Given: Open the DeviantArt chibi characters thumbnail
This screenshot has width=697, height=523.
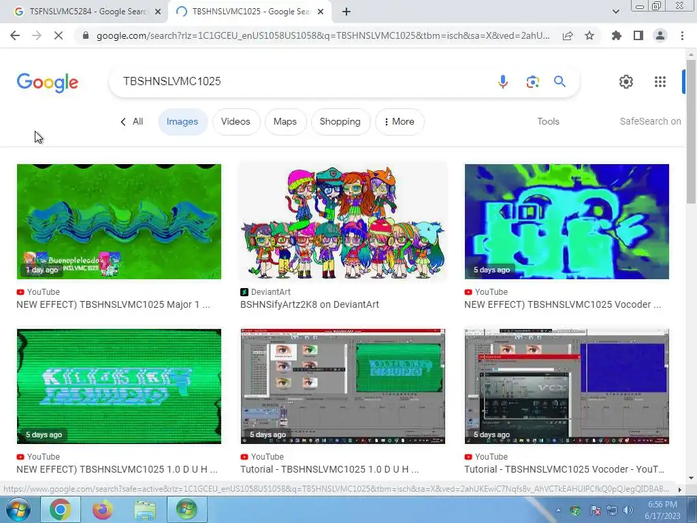Looking at the screenshot, I should click(343, 221).
